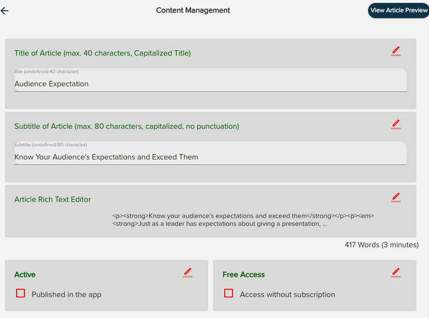Edit the Subtitle of Article section
The height and width of the screenshot is (318, 429).
(x=396, y=124)
